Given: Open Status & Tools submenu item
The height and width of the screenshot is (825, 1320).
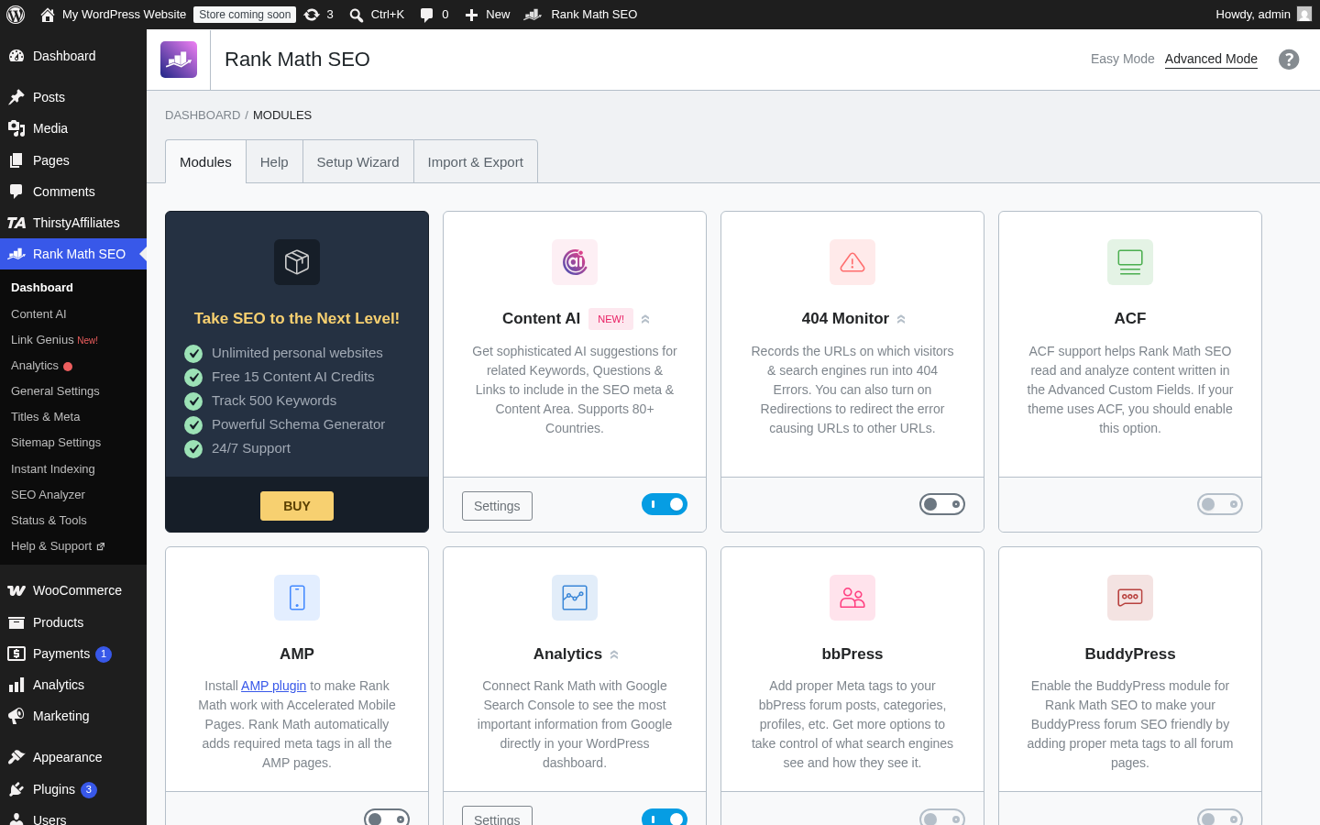Looking at the screenshot, I should pos(49,520).
